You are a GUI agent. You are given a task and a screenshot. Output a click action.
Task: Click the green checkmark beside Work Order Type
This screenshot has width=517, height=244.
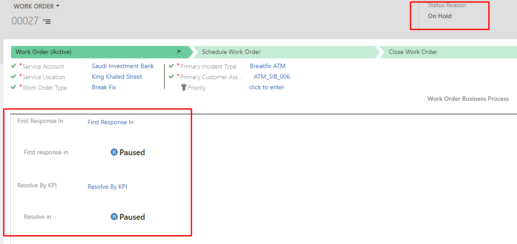(14, 87)
